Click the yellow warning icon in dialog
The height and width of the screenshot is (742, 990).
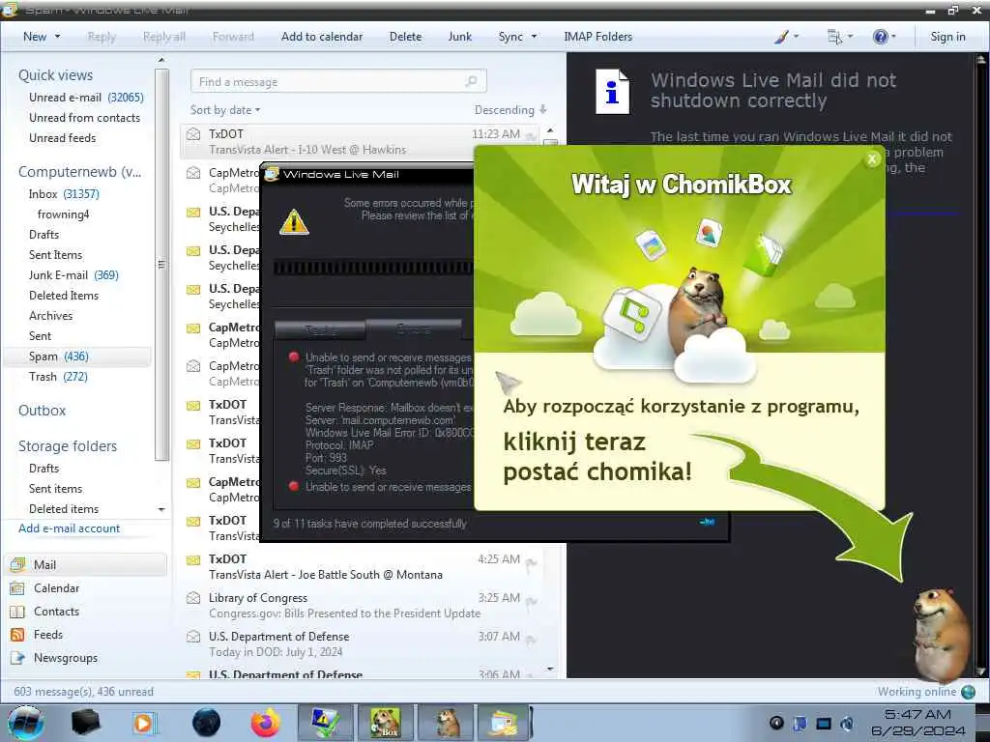294,222
